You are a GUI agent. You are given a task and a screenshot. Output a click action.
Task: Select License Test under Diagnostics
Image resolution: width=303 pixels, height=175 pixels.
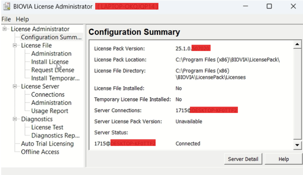(47, 128)
